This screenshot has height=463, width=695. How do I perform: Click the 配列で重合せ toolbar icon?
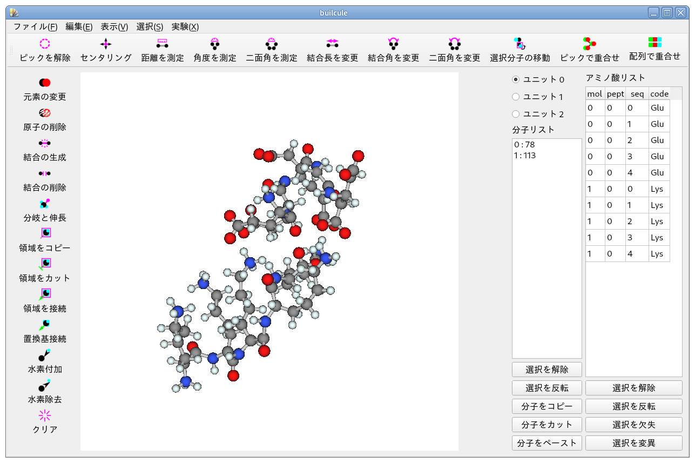(654, 43)
